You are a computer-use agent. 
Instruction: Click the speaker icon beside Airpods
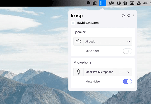coord(78,41)
